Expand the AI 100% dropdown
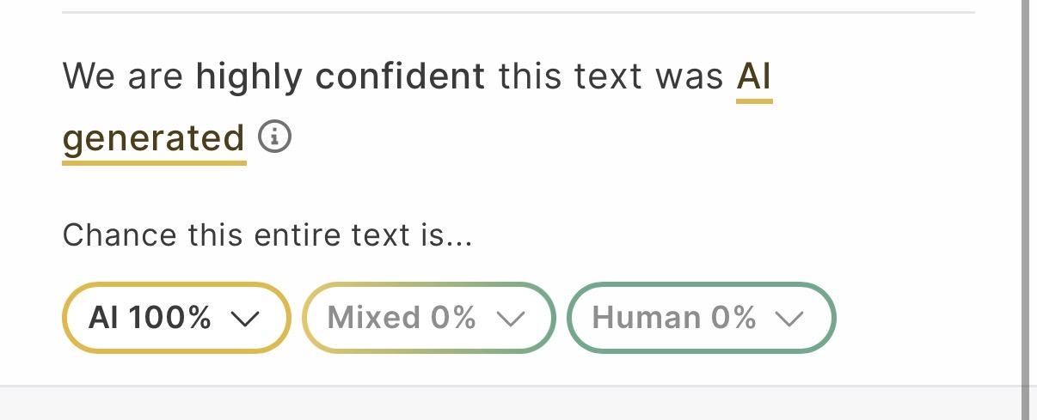1037x420 pixels. coord(175,318)
